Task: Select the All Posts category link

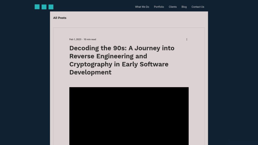Action: 60,18
